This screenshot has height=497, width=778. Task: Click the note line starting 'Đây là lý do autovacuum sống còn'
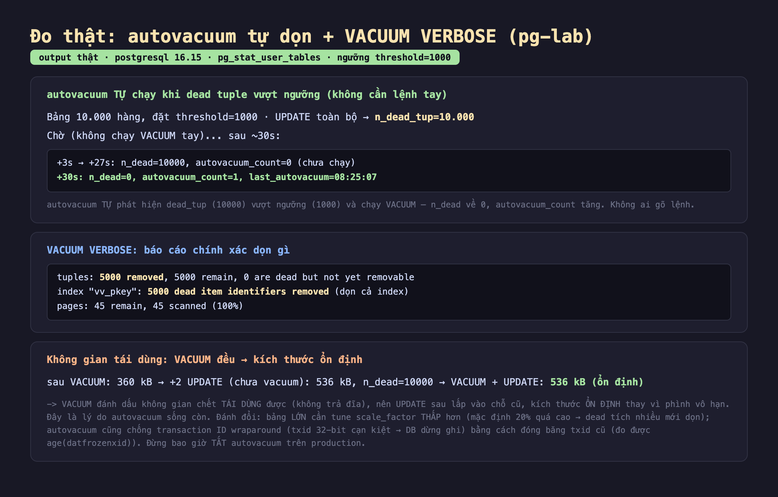pyautogui.click(x=378, y=417)
